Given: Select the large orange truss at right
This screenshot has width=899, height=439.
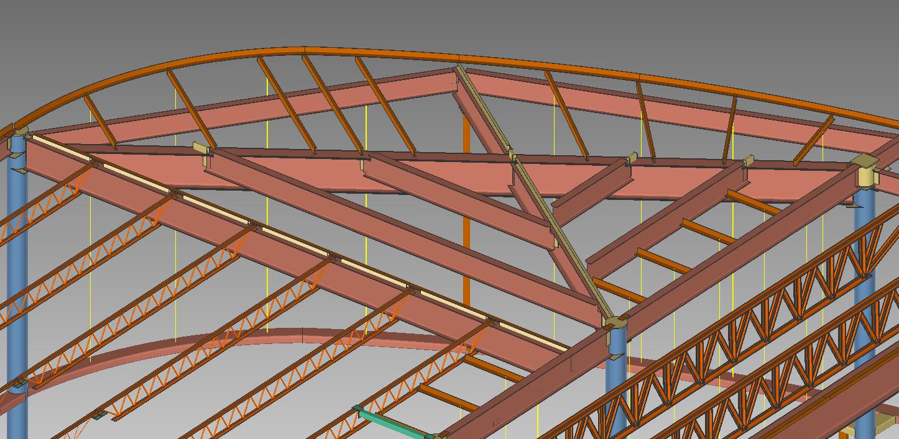Looking at the screenshot, I should (x=746, y=335).
